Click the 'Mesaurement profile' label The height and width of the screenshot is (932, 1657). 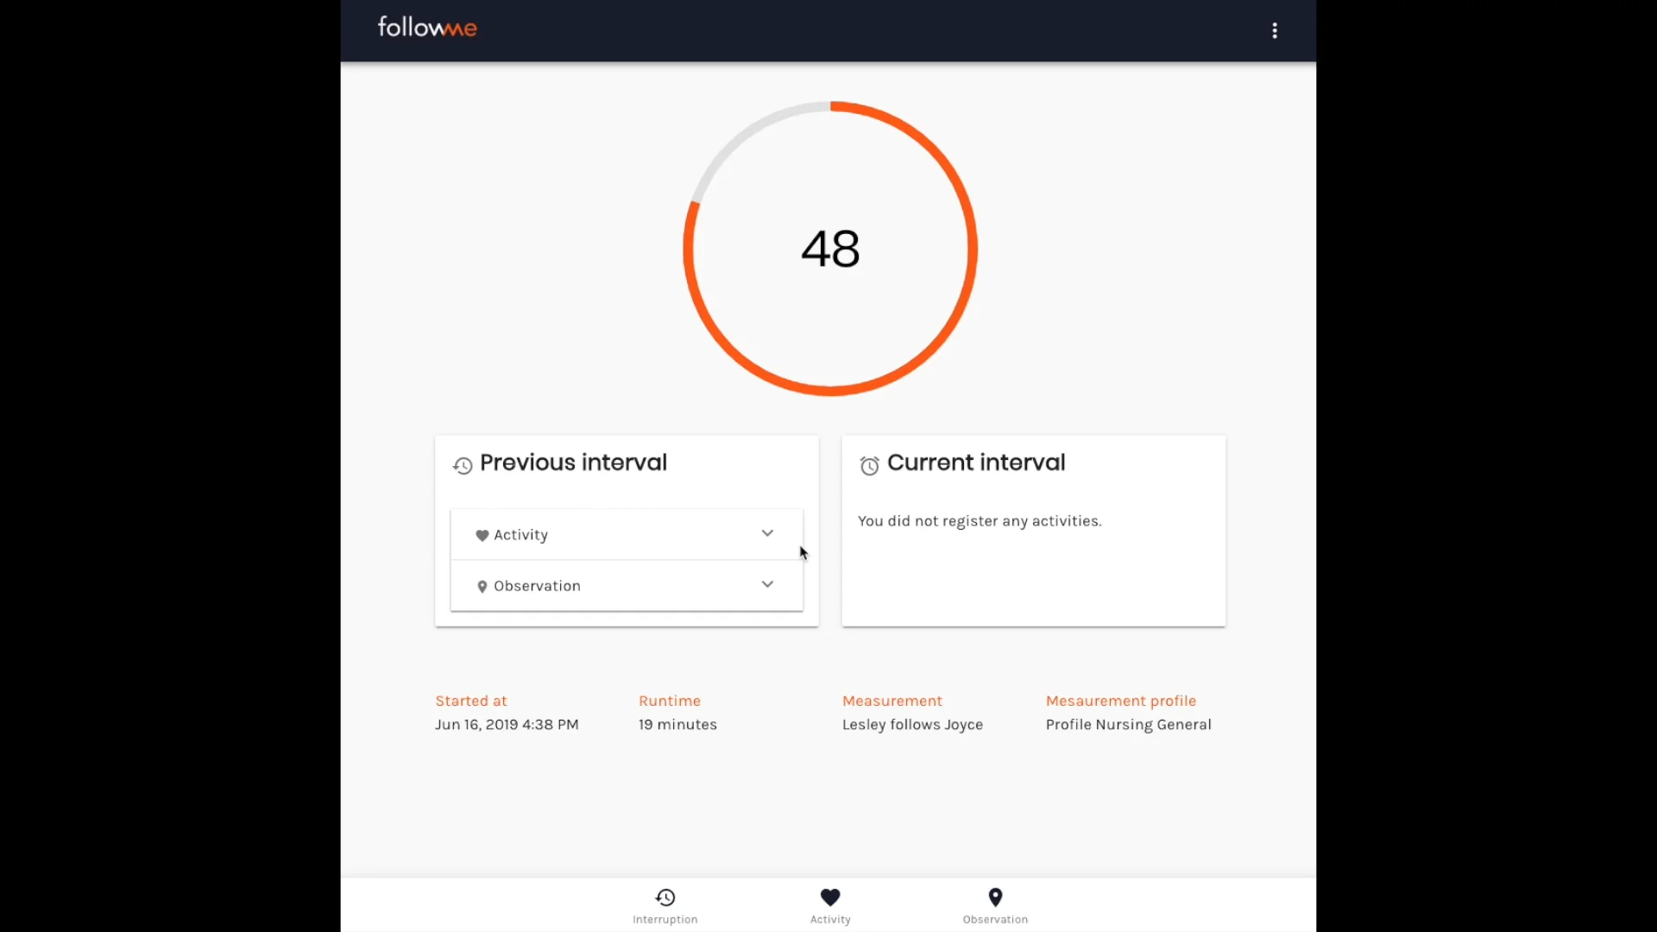1121,701
